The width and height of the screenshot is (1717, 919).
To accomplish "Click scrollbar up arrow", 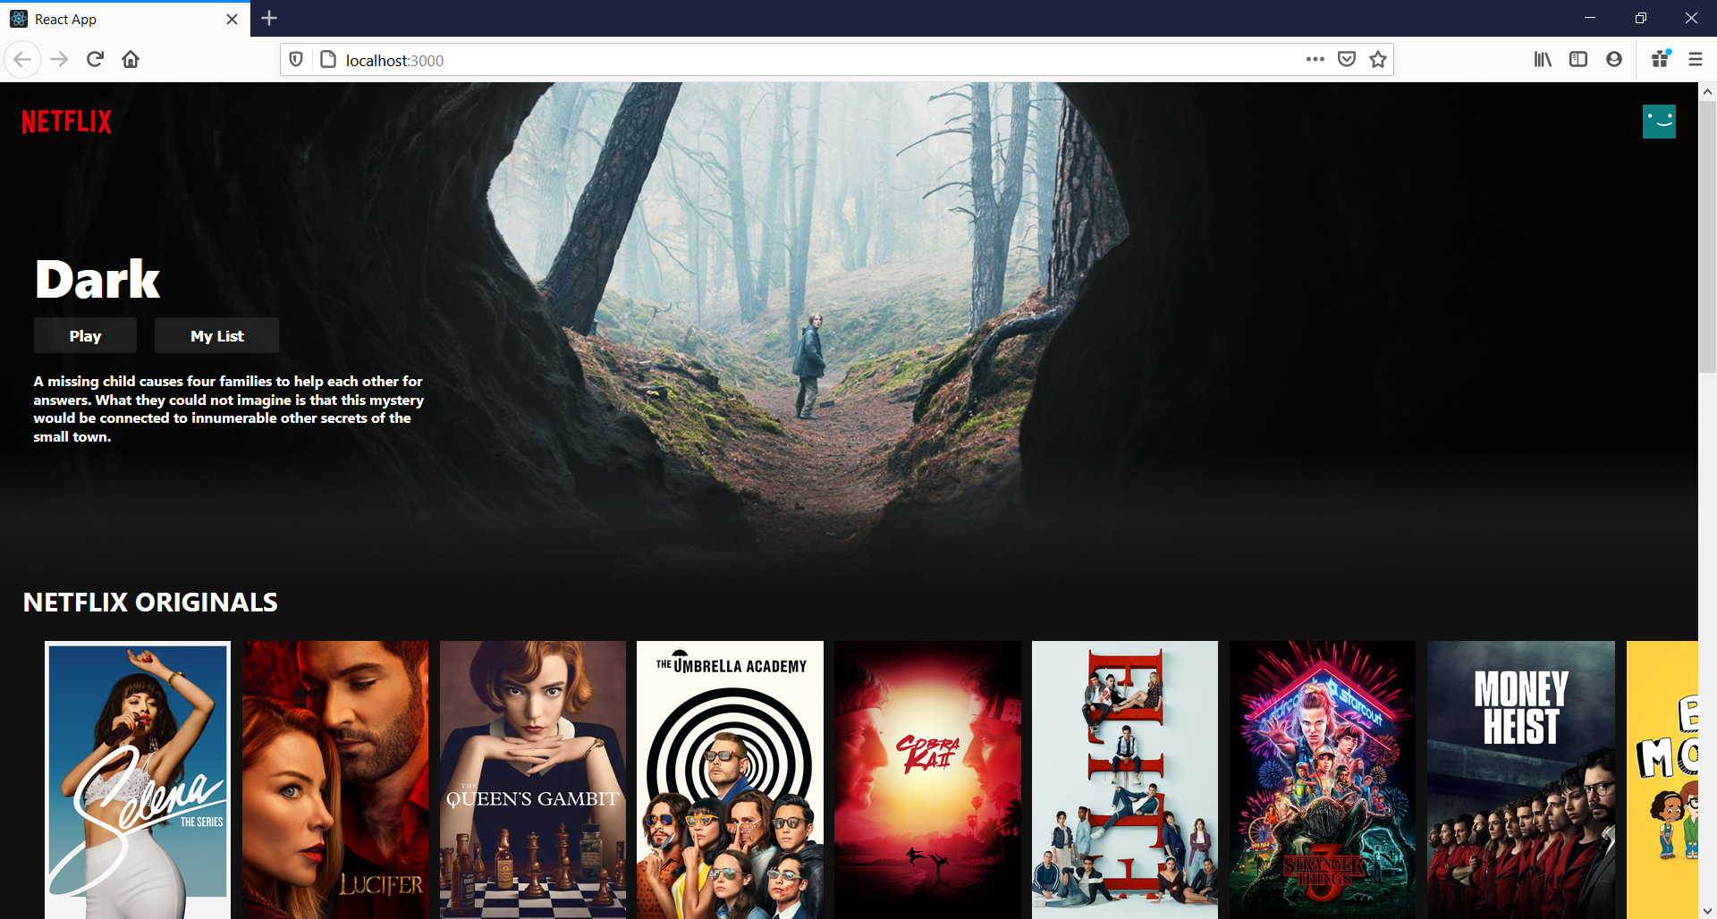I will (x=1707, y=91).
